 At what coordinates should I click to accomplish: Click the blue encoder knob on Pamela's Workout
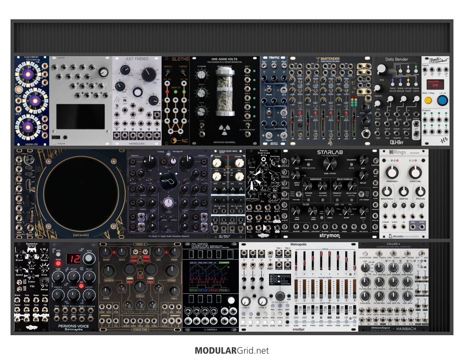[x=442, y=100]
